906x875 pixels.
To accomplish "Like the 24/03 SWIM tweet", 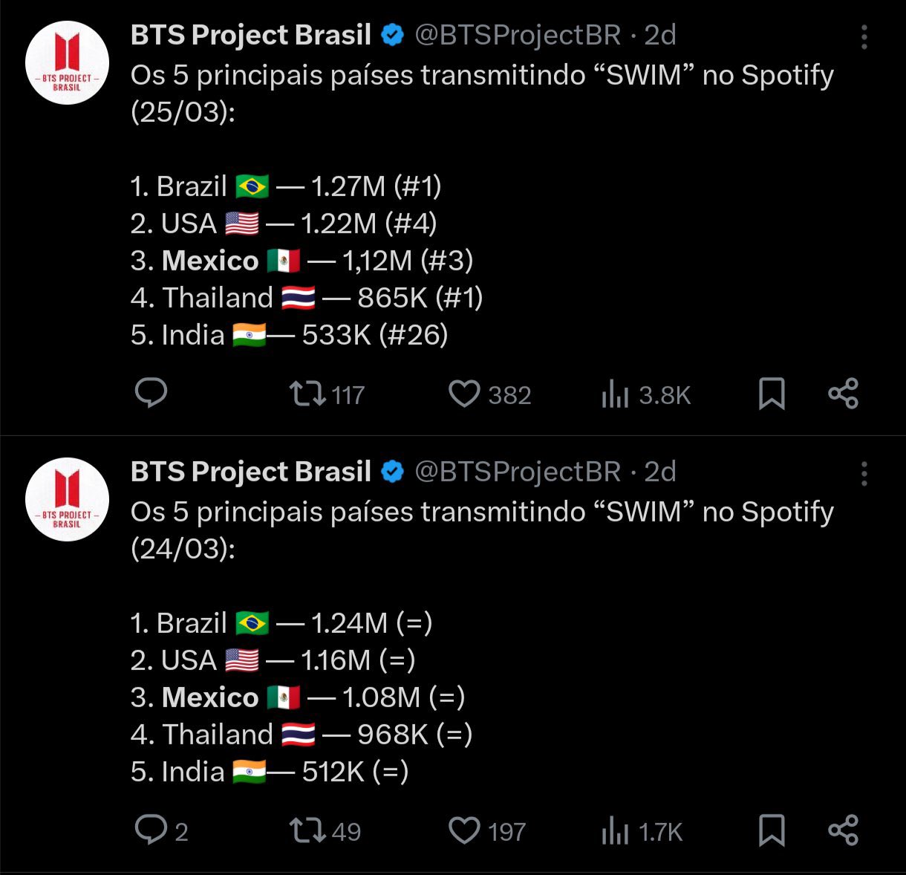I will pos(465,830).
